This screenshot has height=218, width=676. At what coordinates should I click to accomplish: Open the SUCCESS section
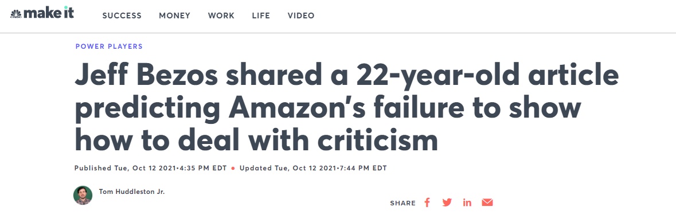(122, 15)
